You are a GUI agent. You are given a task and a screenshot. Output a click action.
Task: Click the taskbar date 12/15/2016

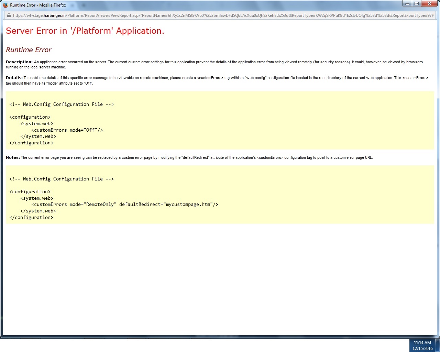coord(422,348)
